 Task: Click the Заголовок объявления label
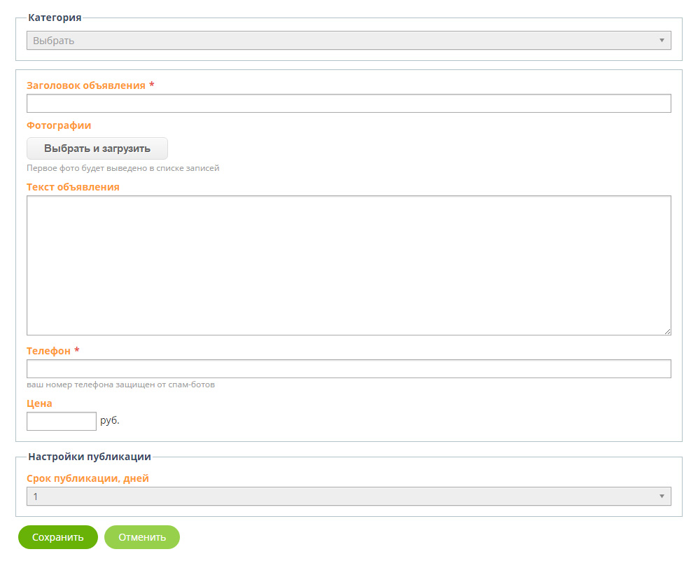[x=86, y=85]
